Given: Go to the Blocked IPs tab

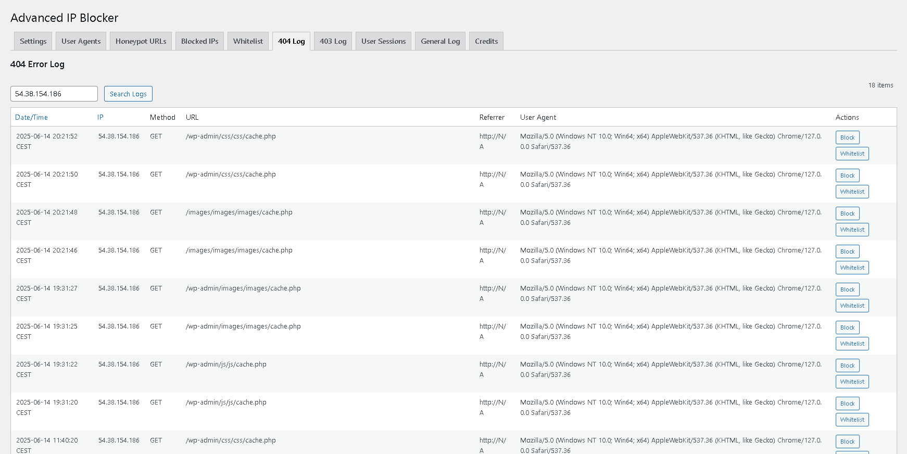Looking at the screenshot, I should tap(200, 41).
